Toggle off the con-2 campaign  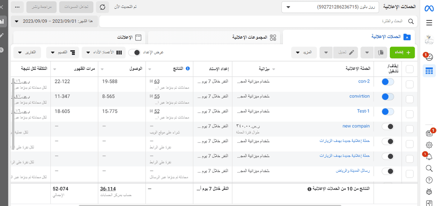coord(388,82)
